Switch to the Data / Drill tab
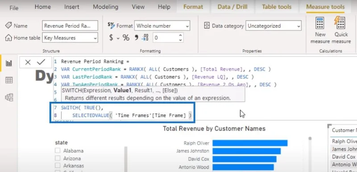Image resolution: width=357 pixels, height=172 pixels. pyautogui.click(x=232, y=7)
